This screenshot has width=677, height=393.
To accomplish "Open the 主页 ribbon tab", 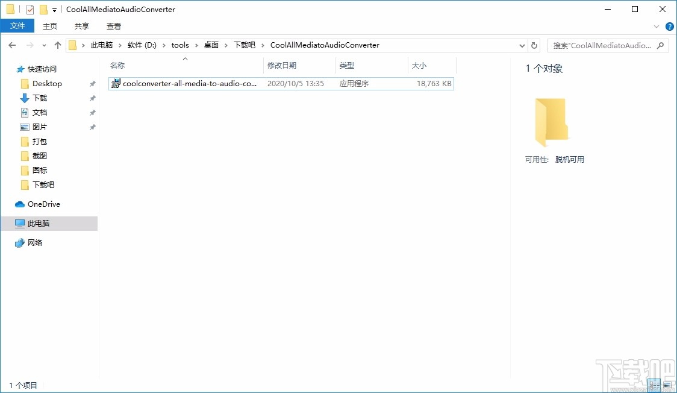I will (x=50, y=26).
